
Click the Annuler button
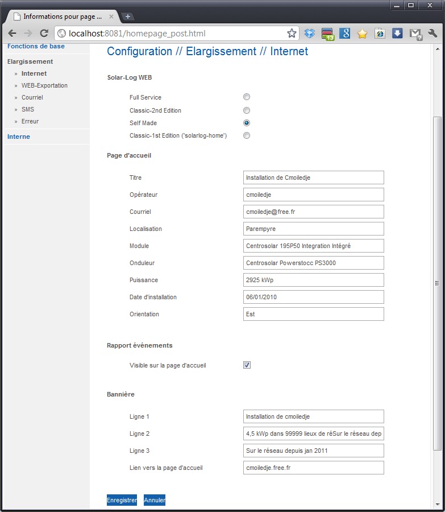click(x=155, y=500)
